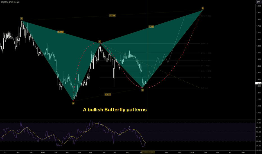The height and width of the screenshot is (154, 262).
Task: Click 1.050 on the price axis
Action: 259,119
